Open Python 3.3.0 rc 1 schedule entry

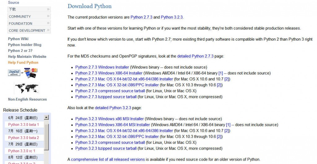22,151
